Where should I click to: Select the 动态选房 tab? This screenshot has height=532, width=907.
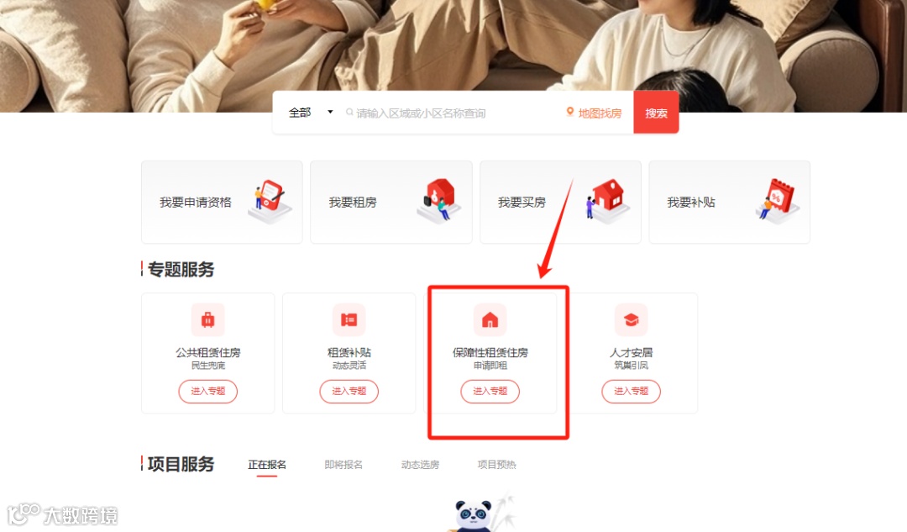coord(420,465)
